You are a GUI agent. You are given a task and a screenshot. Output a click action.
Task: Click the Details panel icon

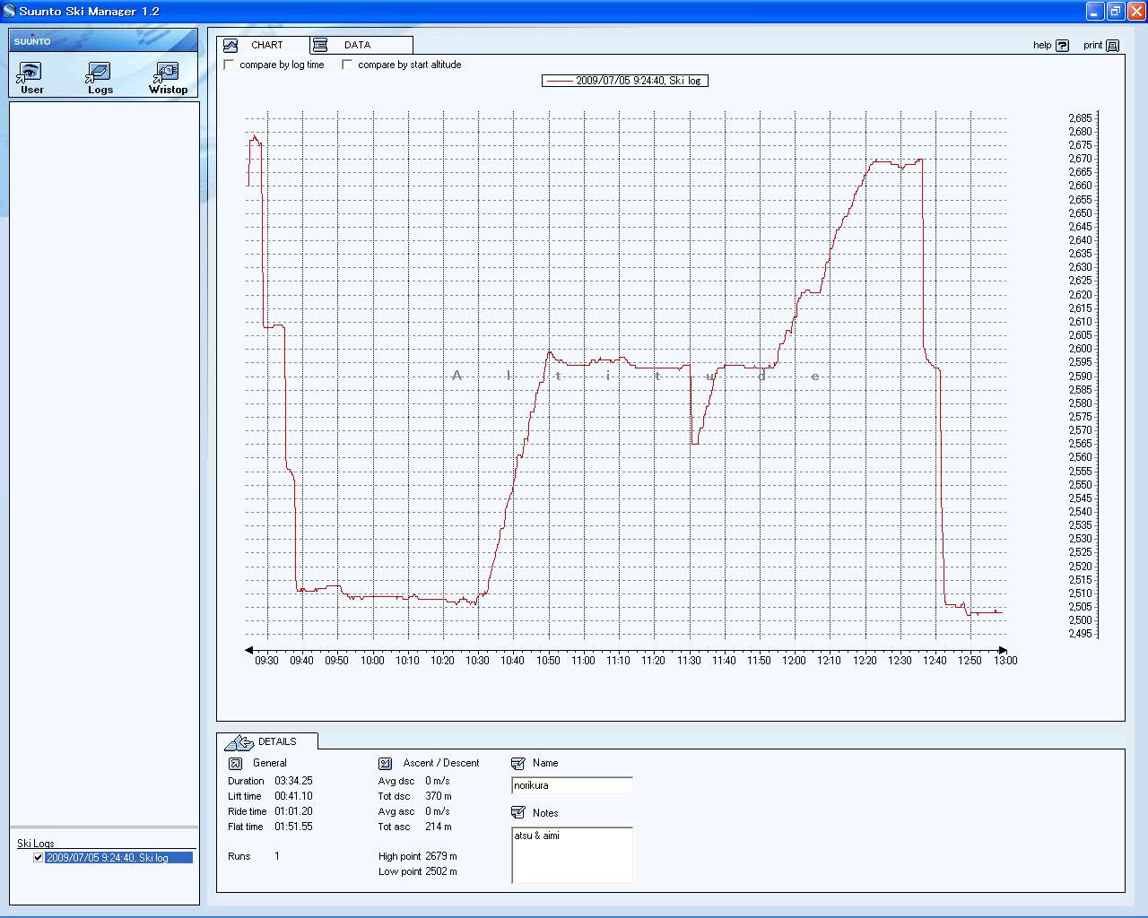(x=239, y=742)
